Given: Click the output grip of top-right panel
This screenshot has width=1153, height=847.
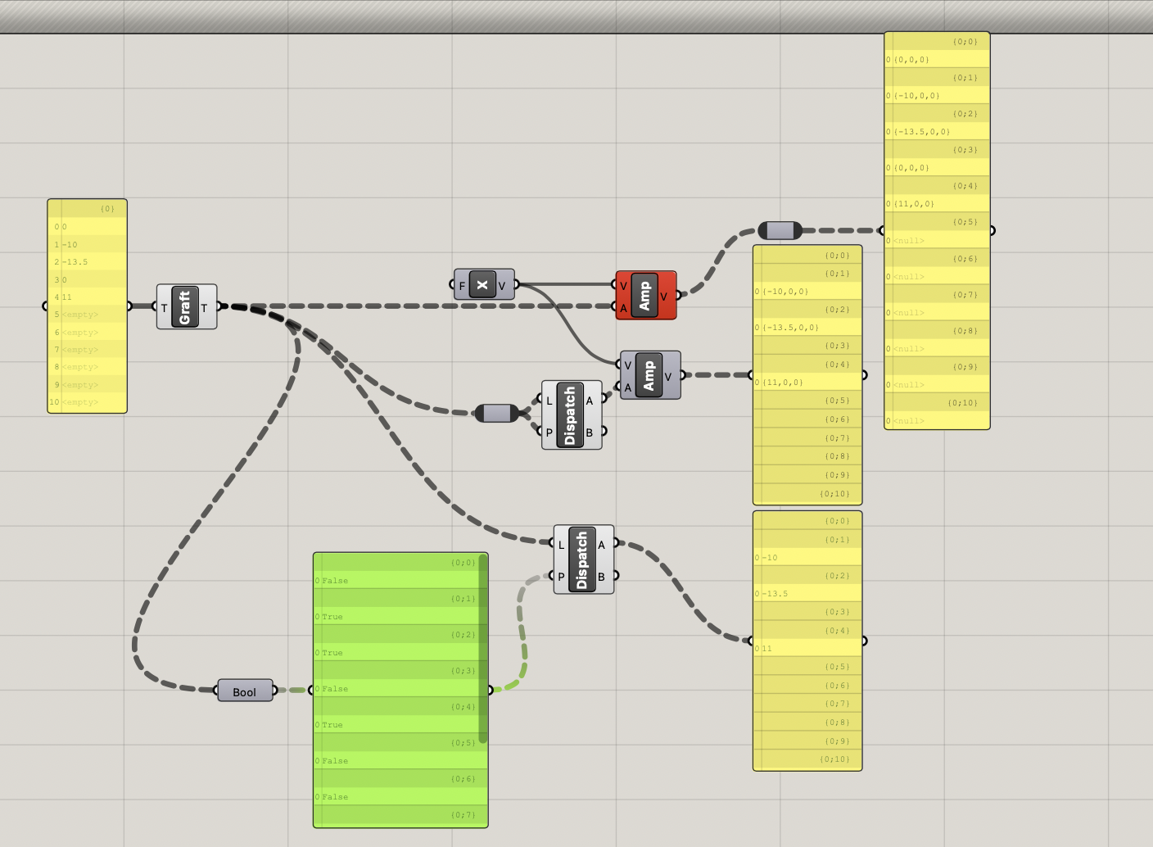Looking at the screenshot, I should coord(992,230).
